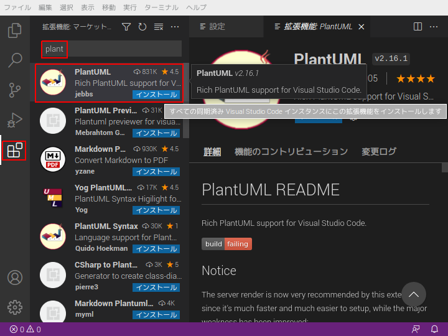This screenshot has width=448, height=336.
Task: Install Markdown PDF by yzane
Action: (156, 172)
